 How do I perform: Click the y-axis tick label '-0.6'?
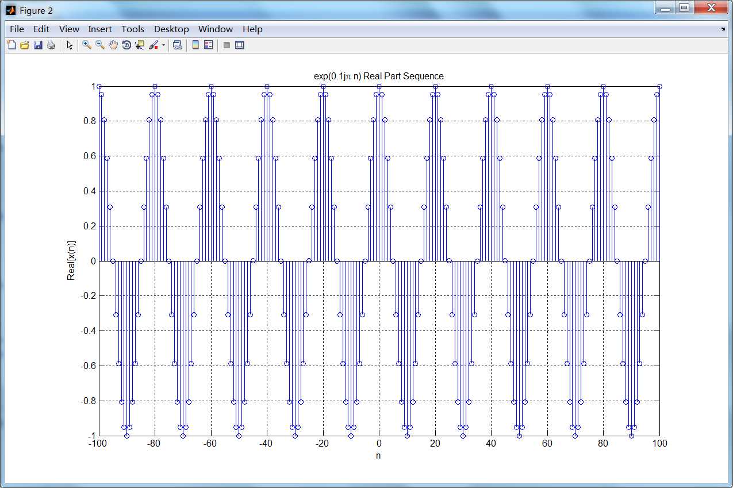[88, 366]
